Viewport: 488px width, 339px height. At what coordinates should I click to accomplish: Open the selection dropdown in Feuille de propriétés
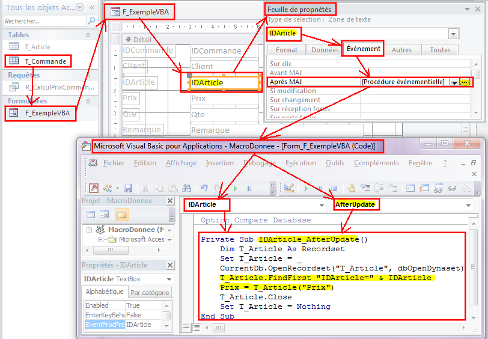pyautogui.click(x=454, y=34)
